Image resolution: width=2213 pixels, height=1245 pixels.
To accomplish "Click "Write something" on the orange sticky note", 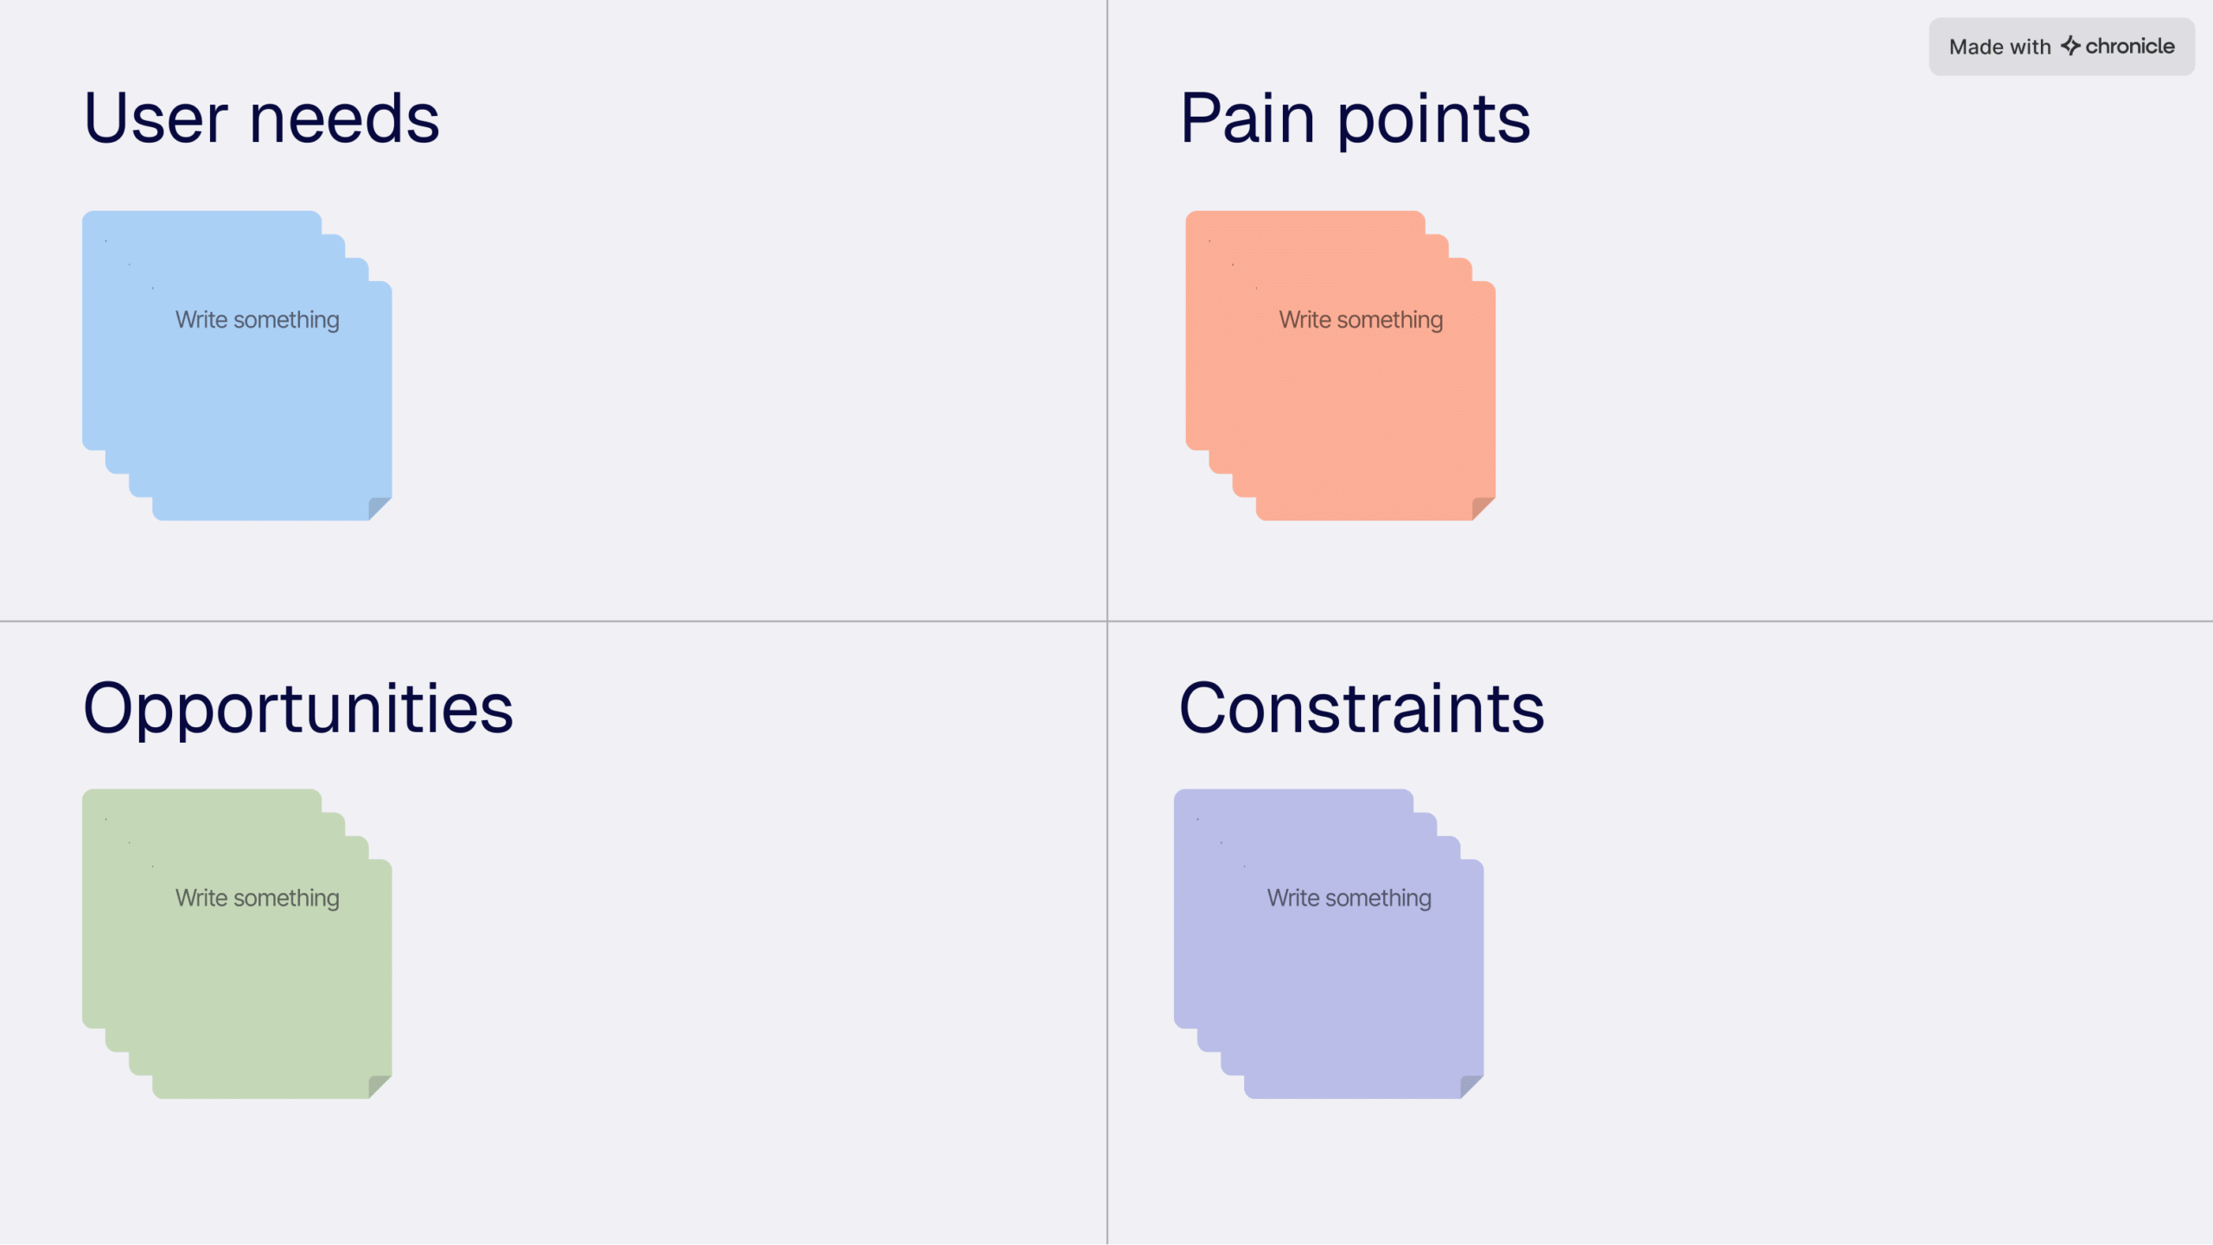I will coord(1361,320).
